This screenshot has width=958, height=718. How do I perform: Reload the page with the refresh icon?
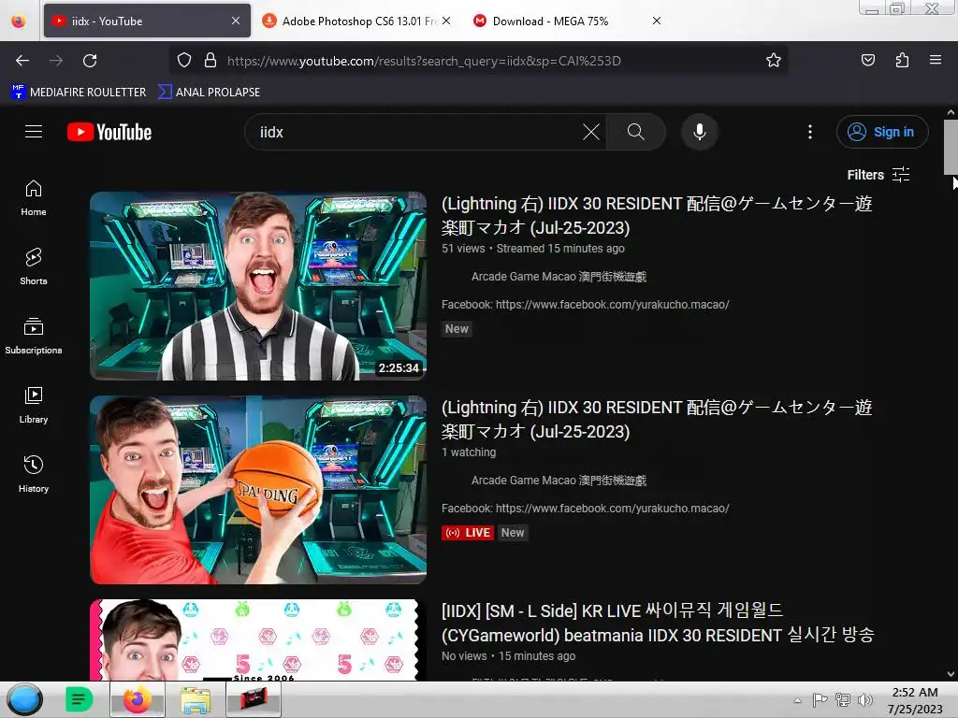click(x=90, y=61)
